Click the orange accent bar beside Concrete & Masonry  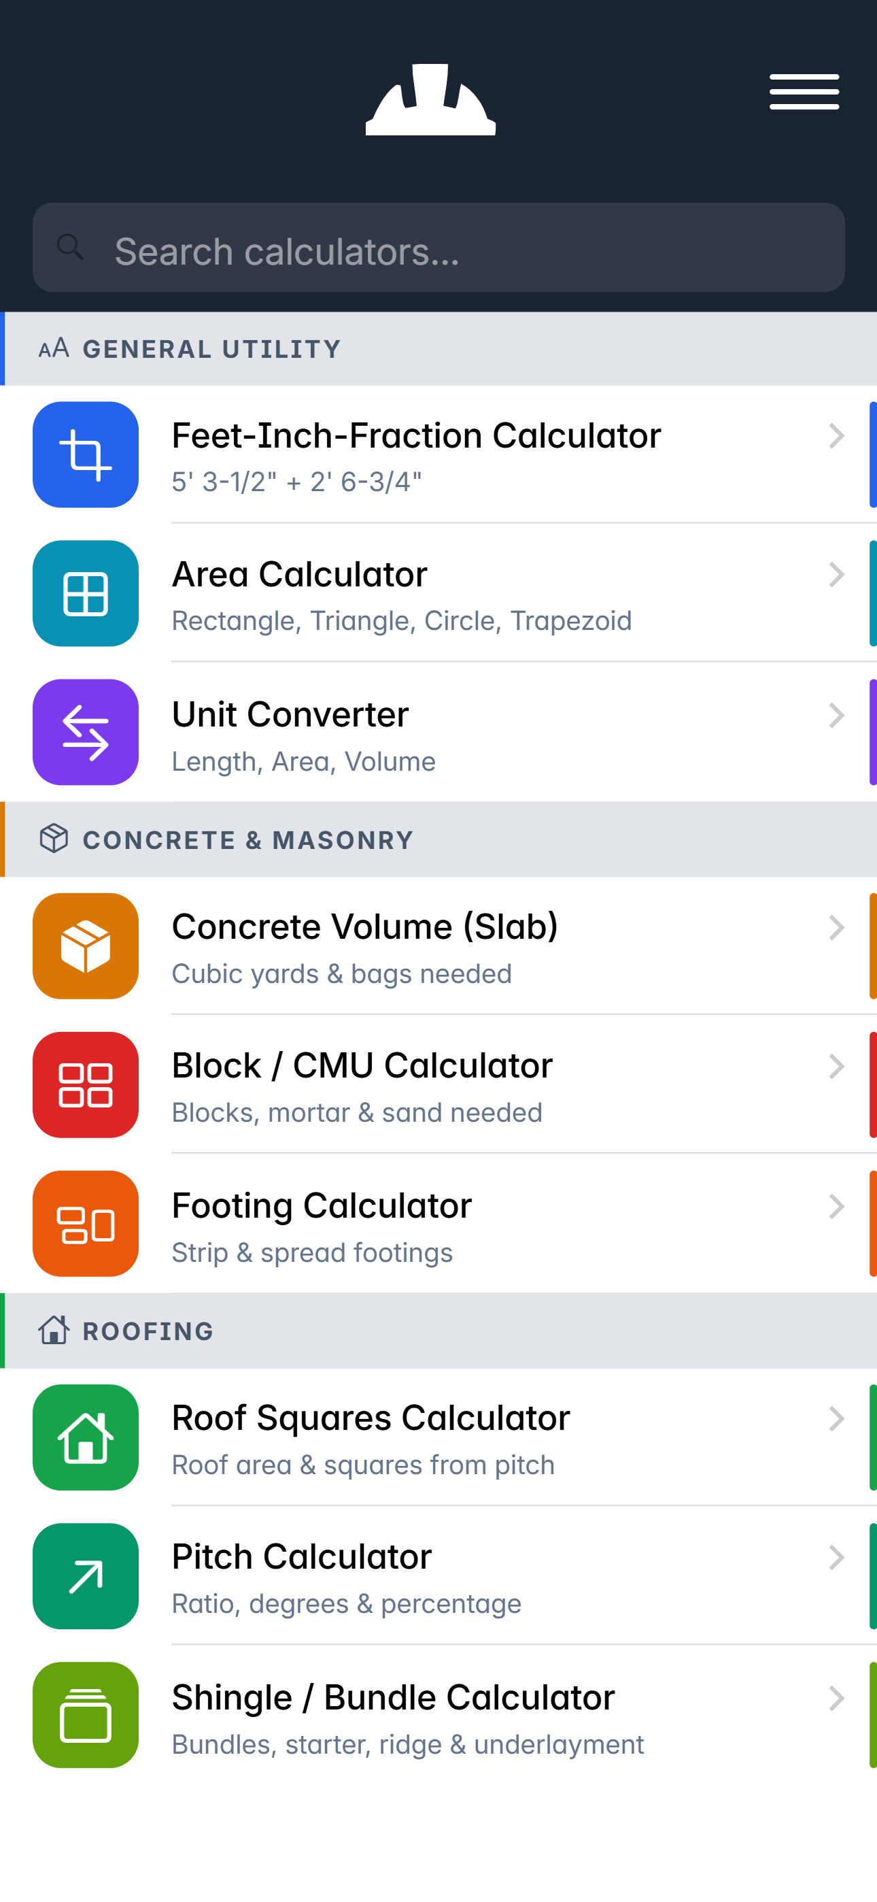[3, 839]
